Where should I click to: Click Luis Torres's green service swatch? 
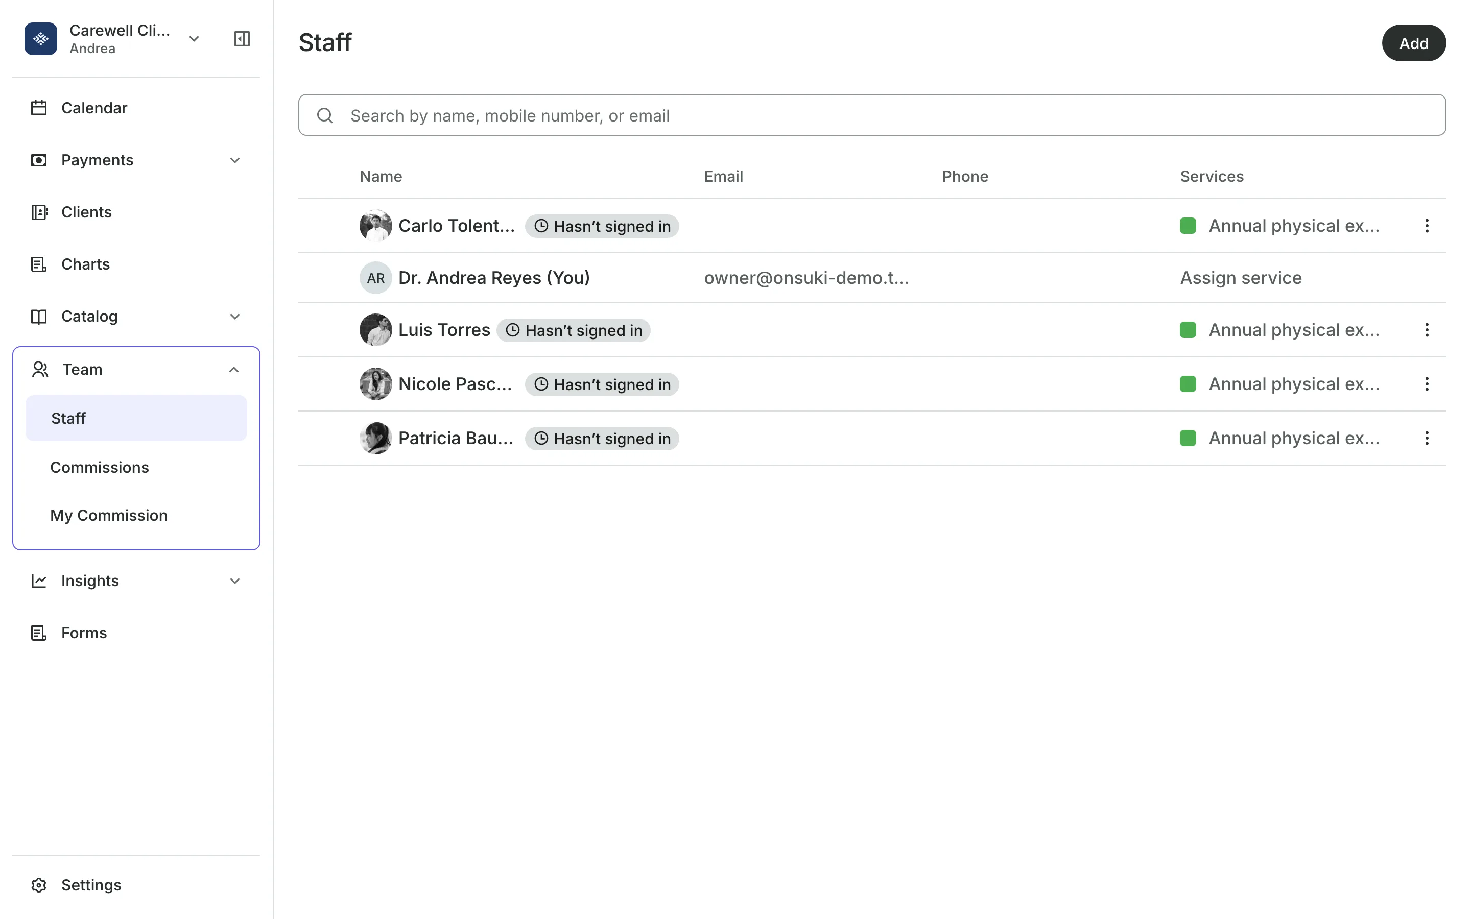(1188, 329)
